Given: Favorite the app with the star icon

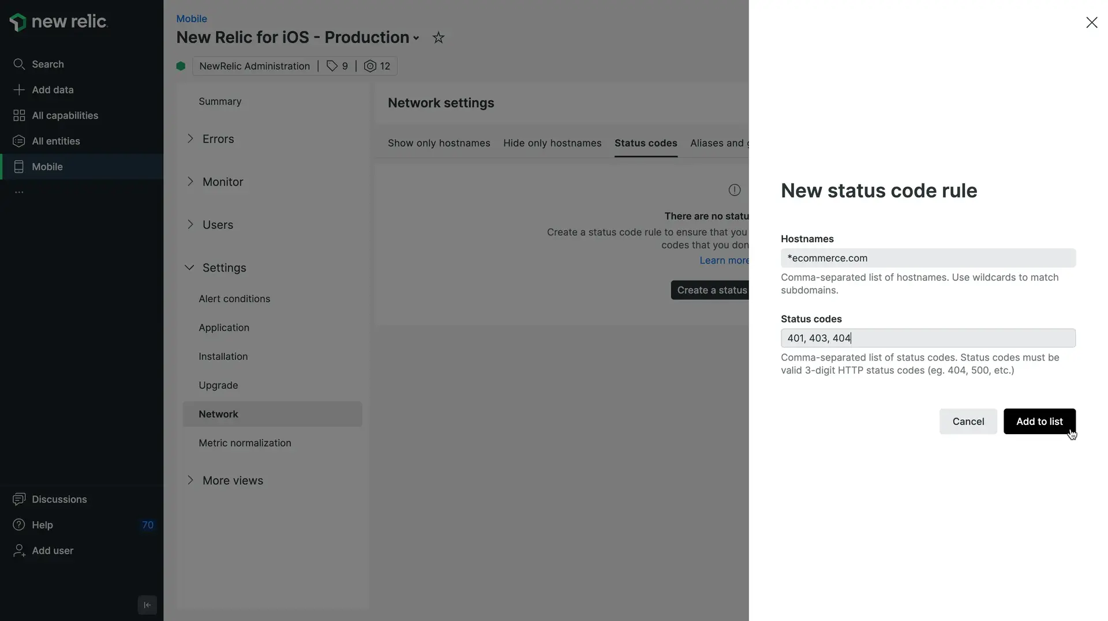Looking at the screenshot, I should (439, 38).
